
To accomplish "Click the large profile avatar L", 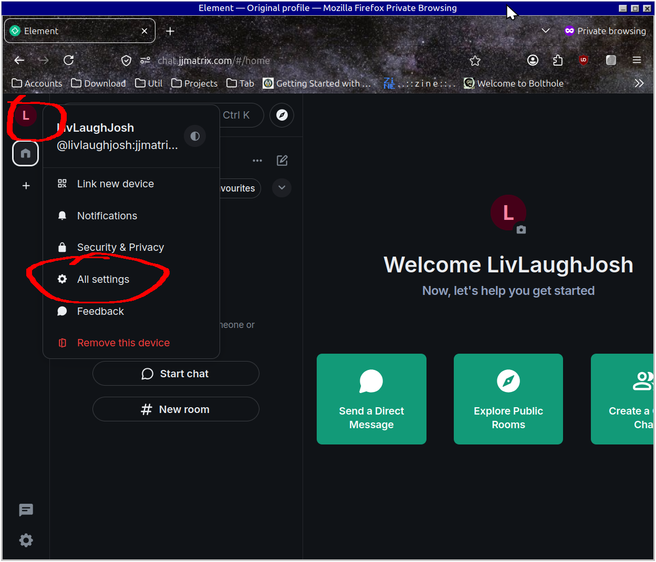I will click(x=508, y=213).
